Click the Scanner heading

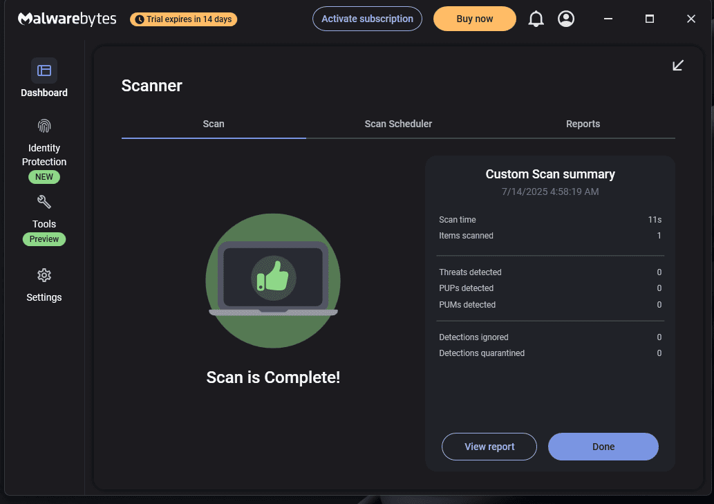coord(151,86)
